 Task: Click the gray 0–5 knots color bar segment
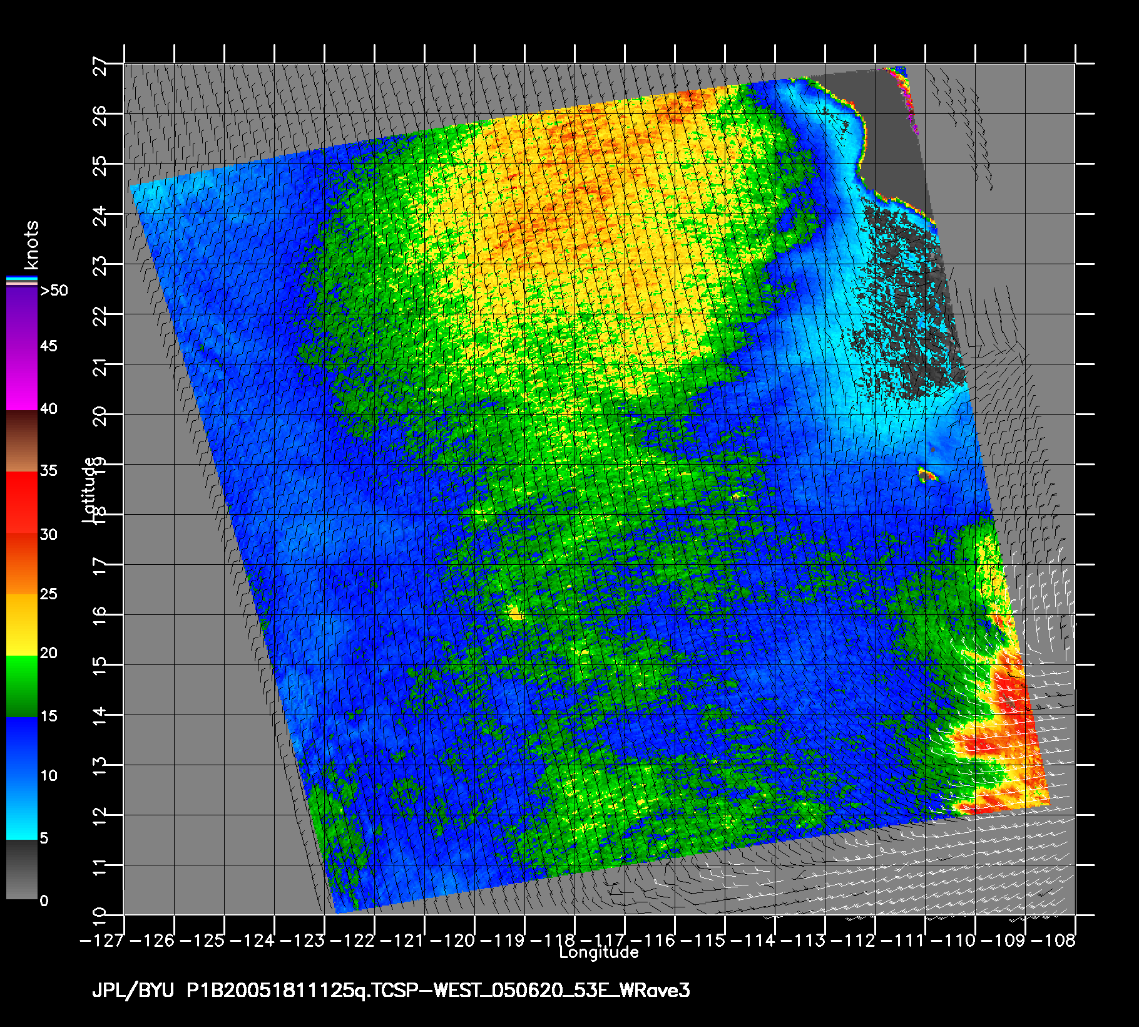tap(21, 869)
